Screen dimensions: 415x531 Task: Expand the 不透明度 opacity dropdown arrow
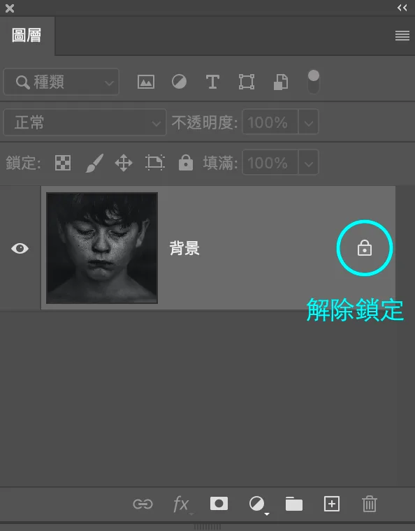click(308, 122)
